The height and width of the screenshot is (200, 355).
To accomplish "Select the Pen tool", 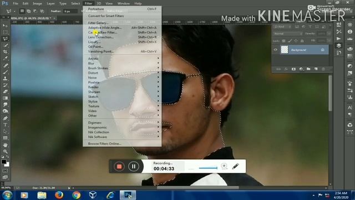I will tap(5, 118).
